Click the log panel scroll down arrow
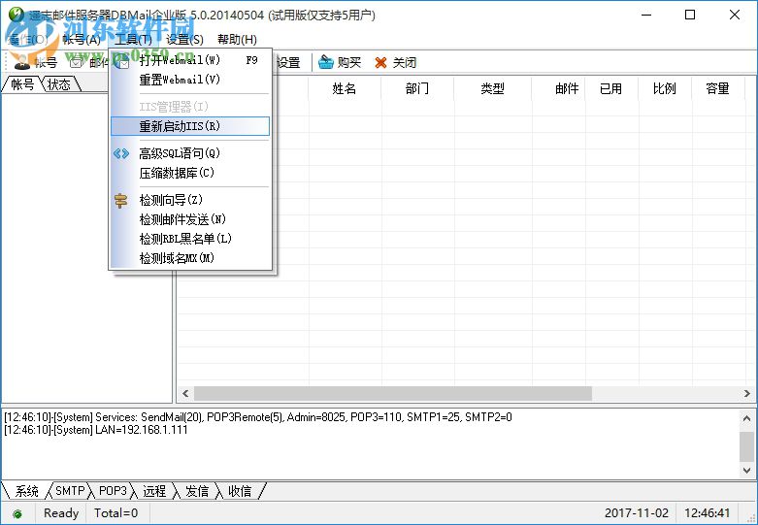This screenshot has width=758, height=525. click(x=747, y=470)
